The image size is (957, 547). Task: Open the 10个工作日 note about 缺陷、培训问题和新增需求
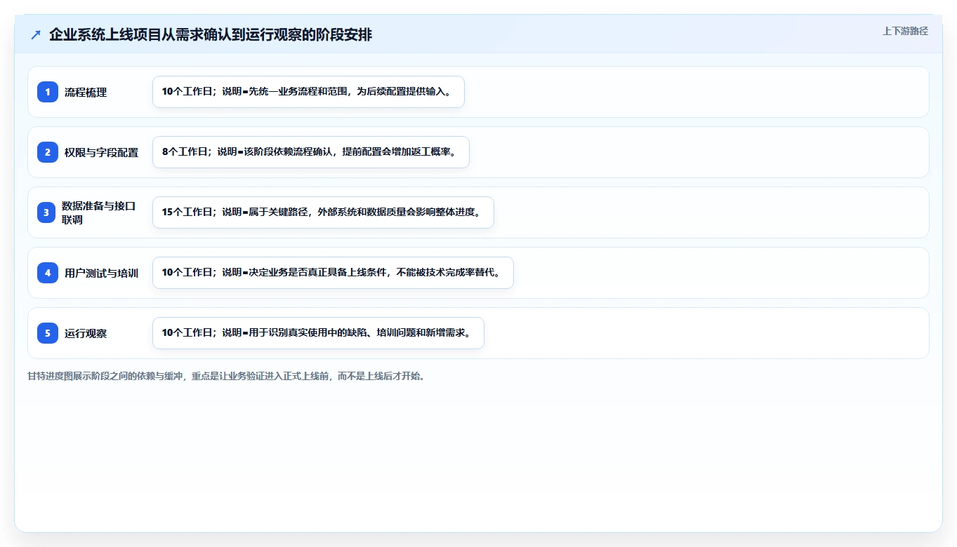click(x=318, y=333)
